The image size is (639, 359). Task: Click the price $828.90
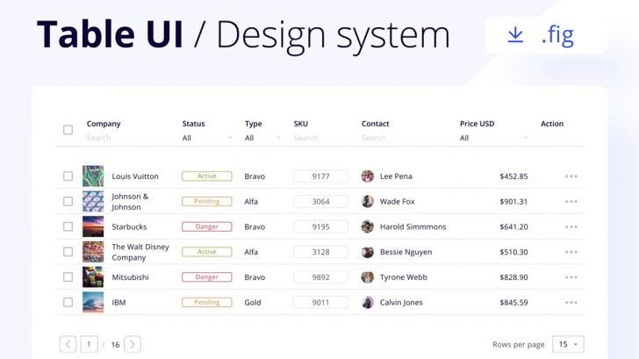click(513, 277)
